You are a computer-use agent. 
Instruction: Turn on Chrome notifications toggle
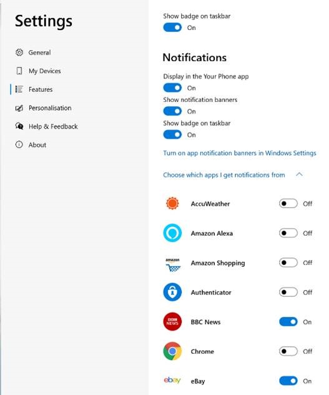point(288,351)
